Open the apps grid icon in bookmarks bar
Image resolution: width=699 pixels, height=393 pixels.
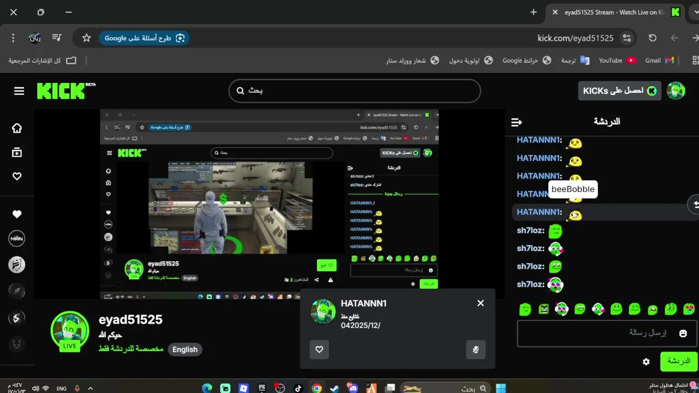[x=695, y=61]
